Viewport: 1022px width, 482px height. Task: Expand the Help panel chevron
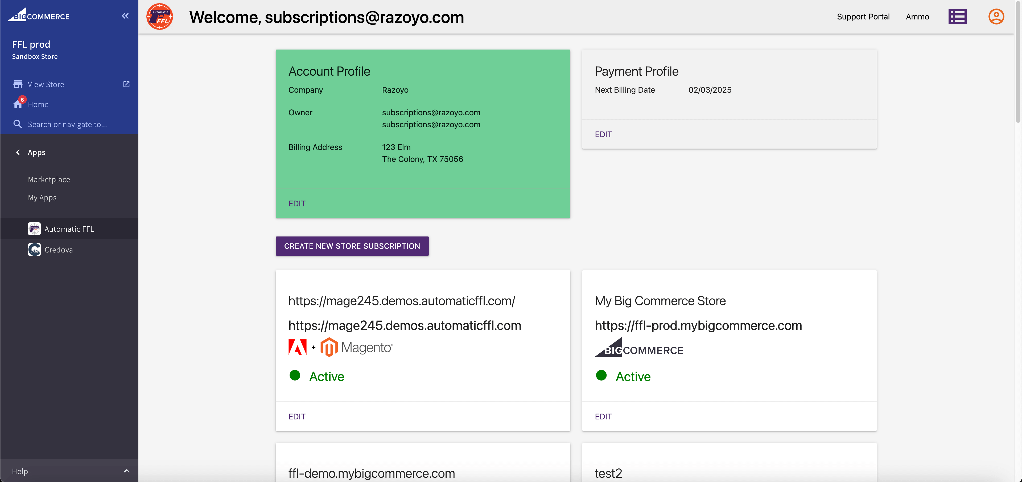coord(127,471)
